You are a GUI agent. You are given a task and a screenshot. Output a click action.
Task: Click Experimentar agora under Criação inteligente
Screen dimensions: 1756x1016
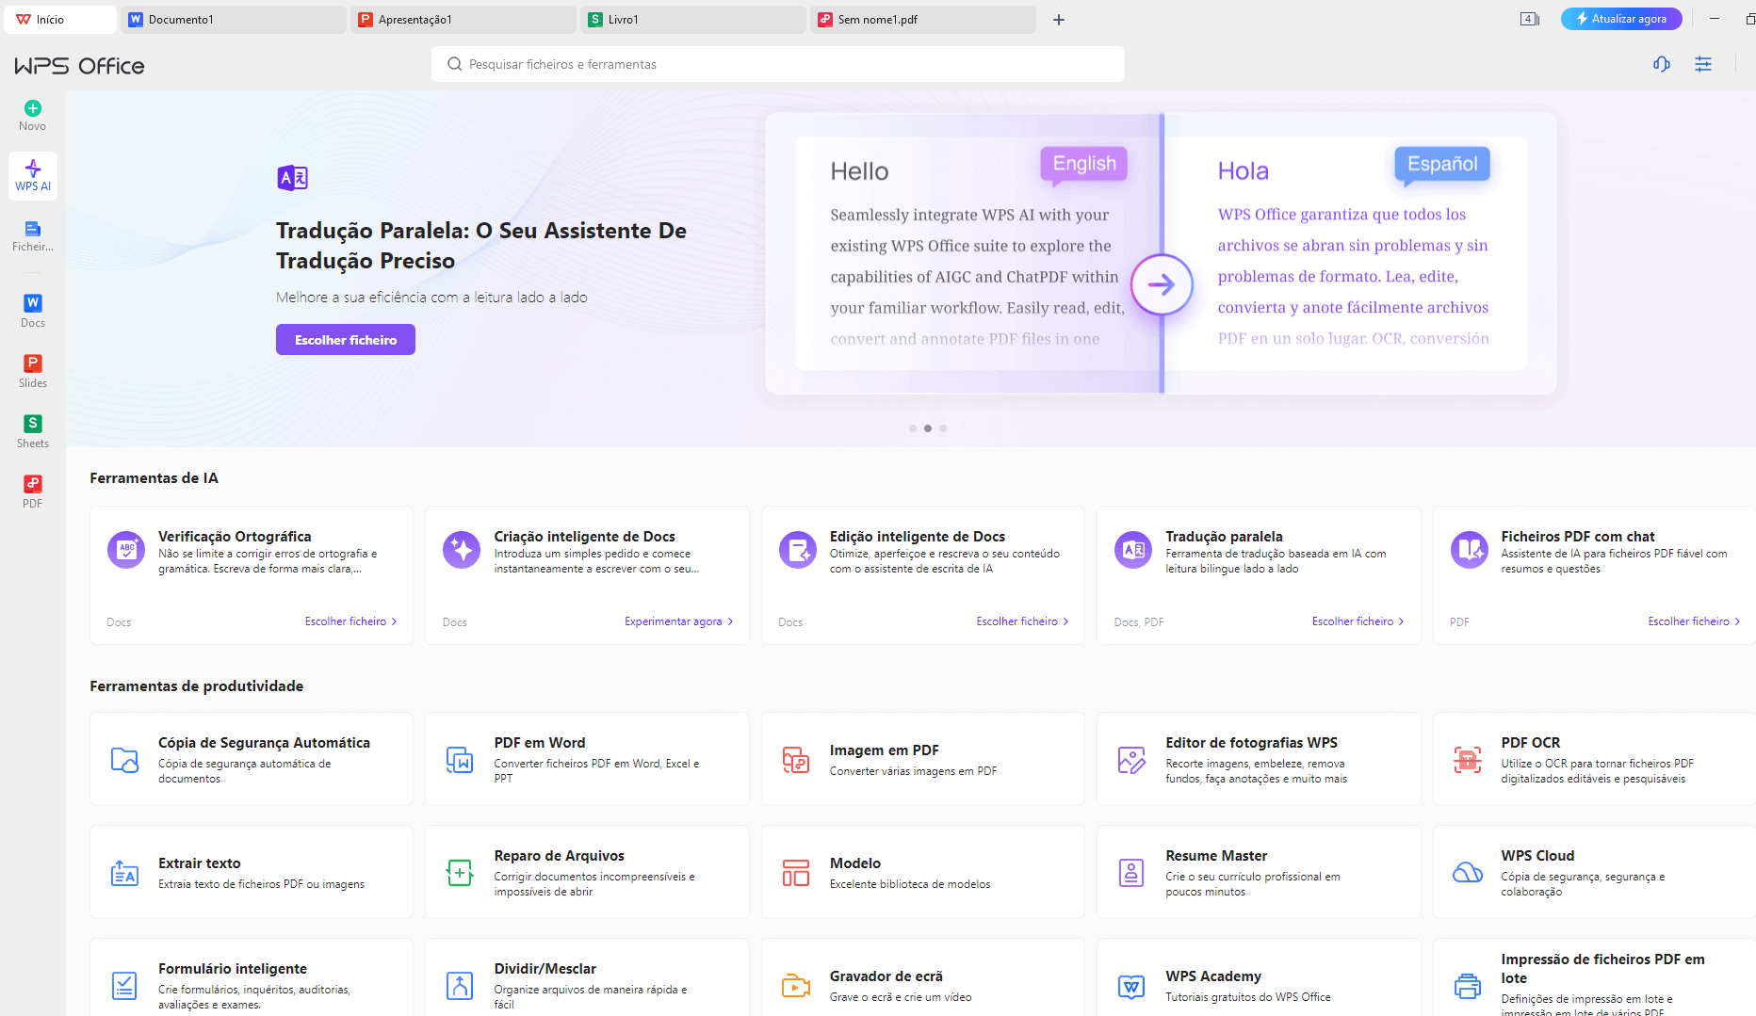tap(678, 621)
